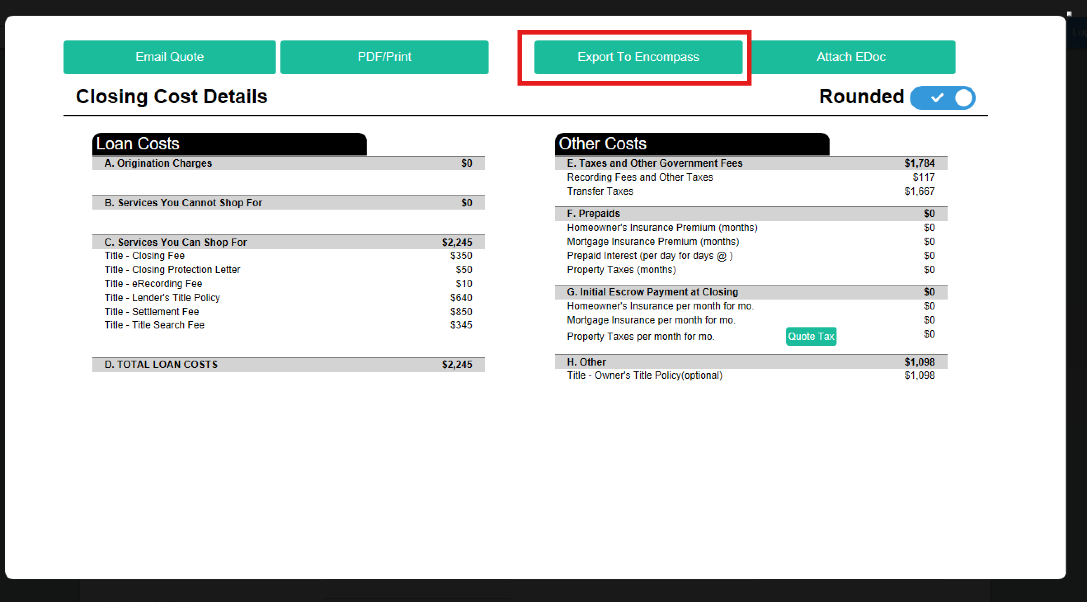Image resolution: width=1087 pixels, height=602 pixels.
Task: Click C. Services You Can Shop For row
Action: pos(289,242)
